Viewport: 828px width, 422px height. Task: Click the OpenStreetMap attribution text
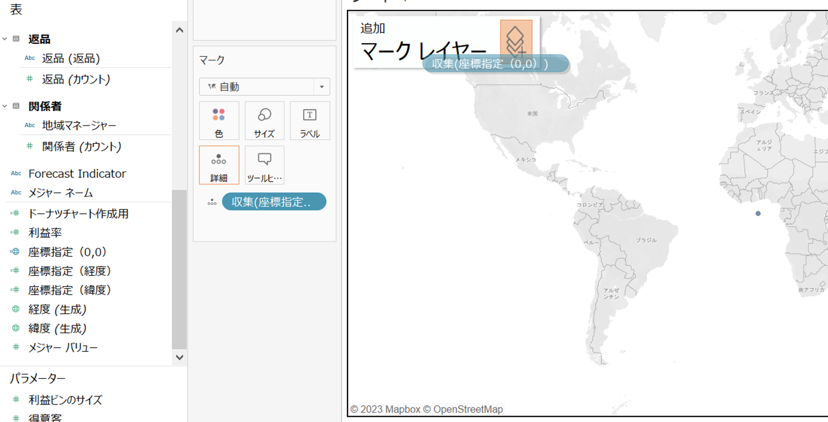(x=462, y=409)
